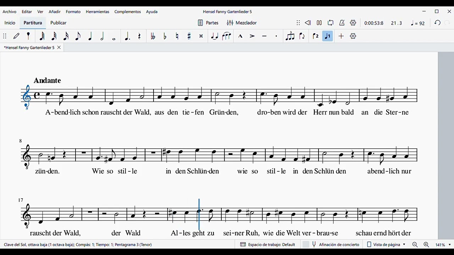Click the pin icon beside the pencil tool
This screenshot has width=454, height=255.
(x=28, y=36)
